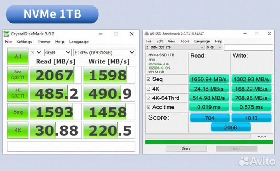
Task: Click the Read [MB/s] column header
Action: pos(56,61)
